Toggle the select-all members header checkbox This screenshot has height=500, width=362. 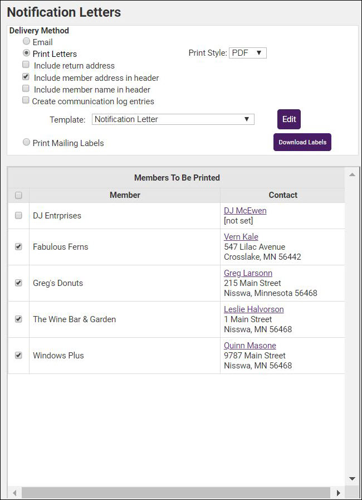click(18, 195)
